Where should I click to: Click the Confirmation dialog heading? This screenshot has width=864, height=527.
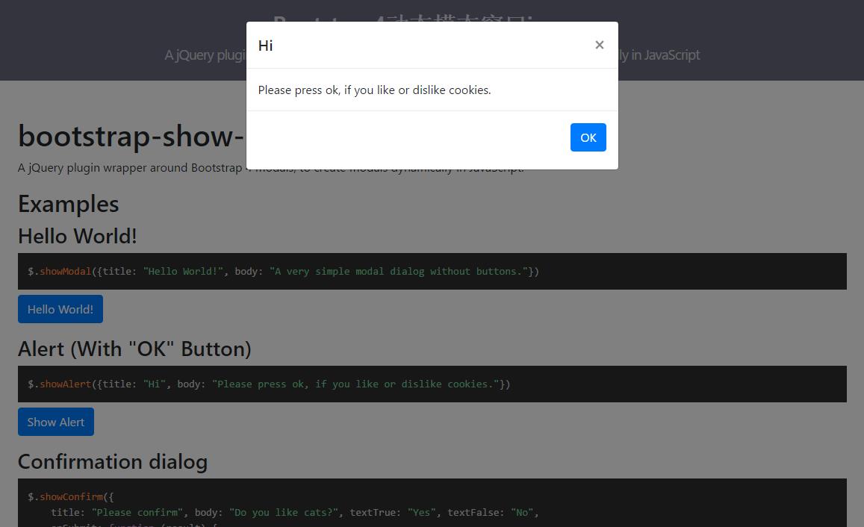113,462
